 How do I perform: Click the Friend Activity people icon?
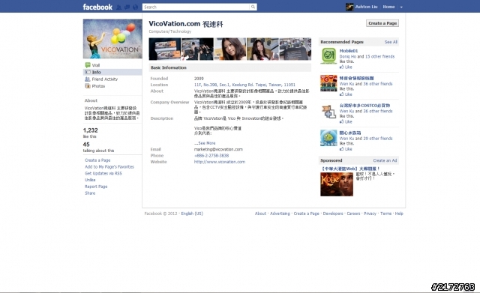pos(88,79)
